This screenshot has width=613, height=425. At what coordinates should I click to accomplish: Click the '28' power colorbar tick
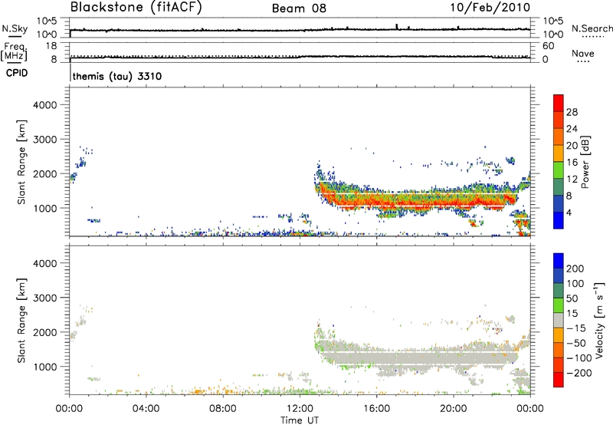pos(572,112)
